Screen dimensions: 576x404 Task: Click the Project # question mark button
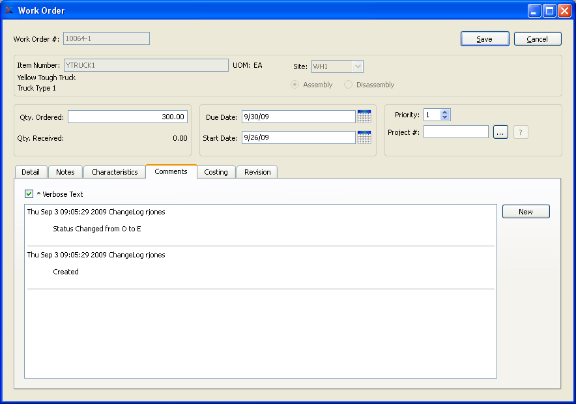click(521, 132)
